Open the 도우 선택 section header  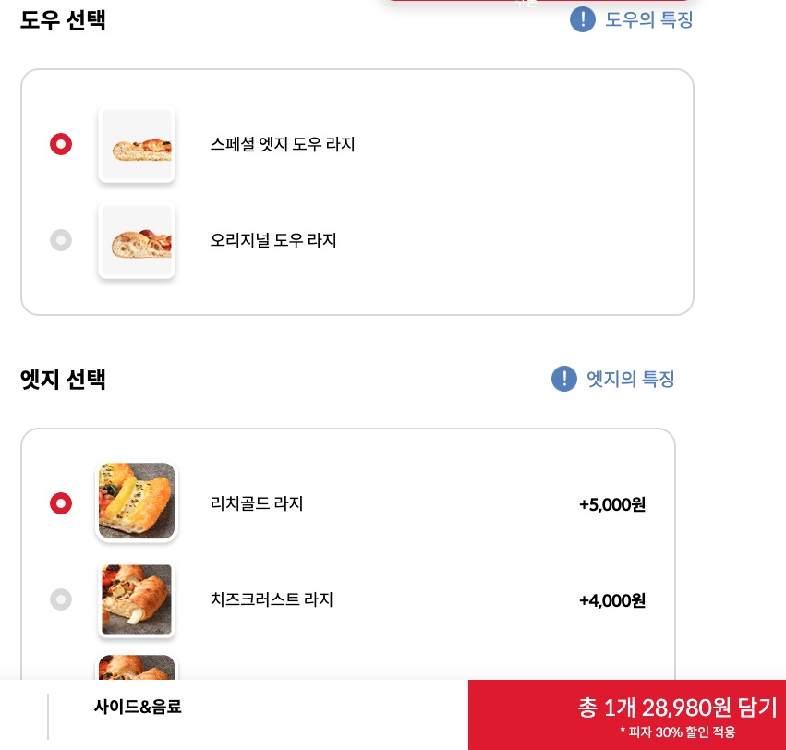click(x=63, y=19)
